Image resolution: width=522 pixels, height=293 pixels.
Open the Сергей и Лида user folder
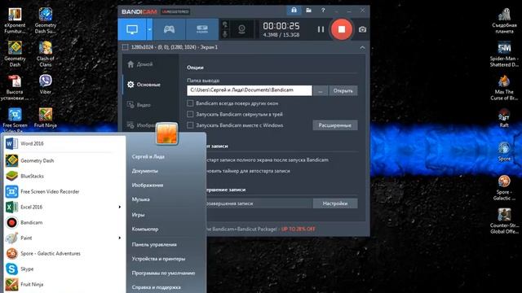pyautogui.click(x=148, y=156)
